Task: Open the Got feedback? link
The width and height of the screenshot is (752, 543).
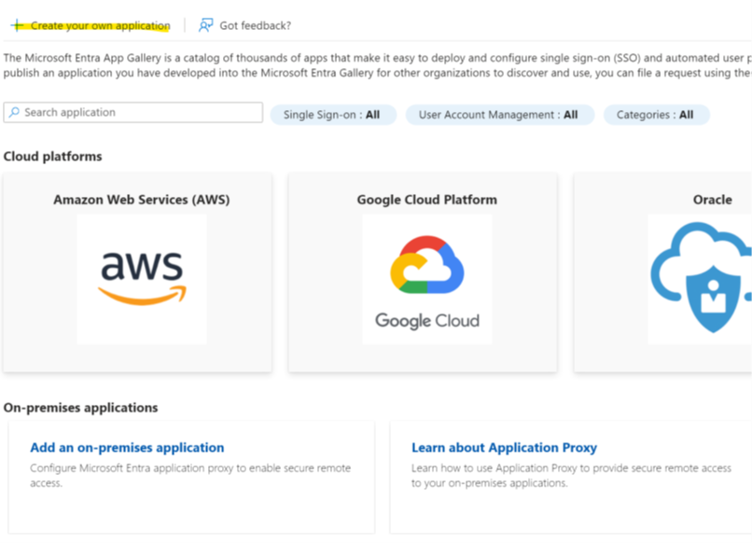Action: click(255, 25)
